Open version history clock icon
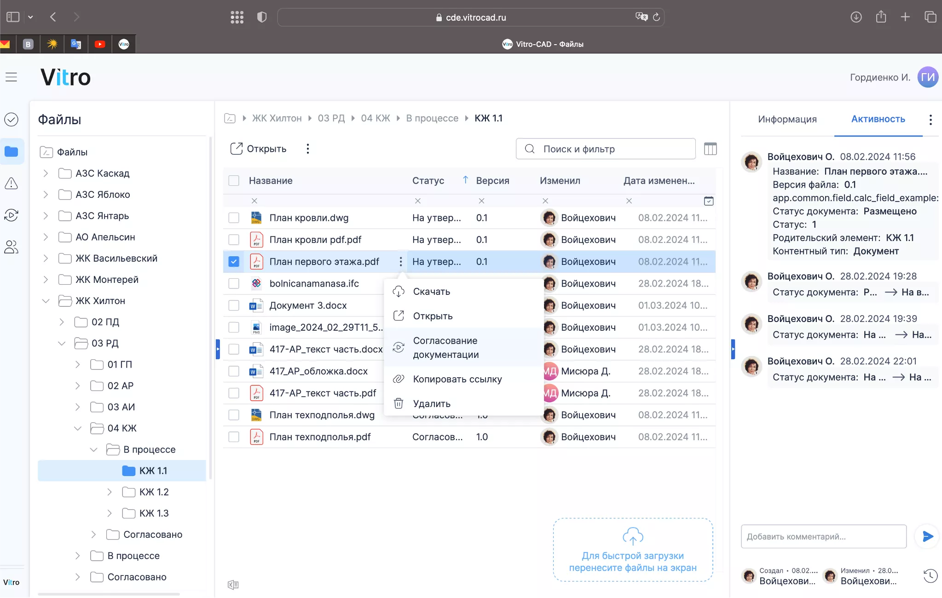The height and width of the screenshot is (598, 942). 930,576
